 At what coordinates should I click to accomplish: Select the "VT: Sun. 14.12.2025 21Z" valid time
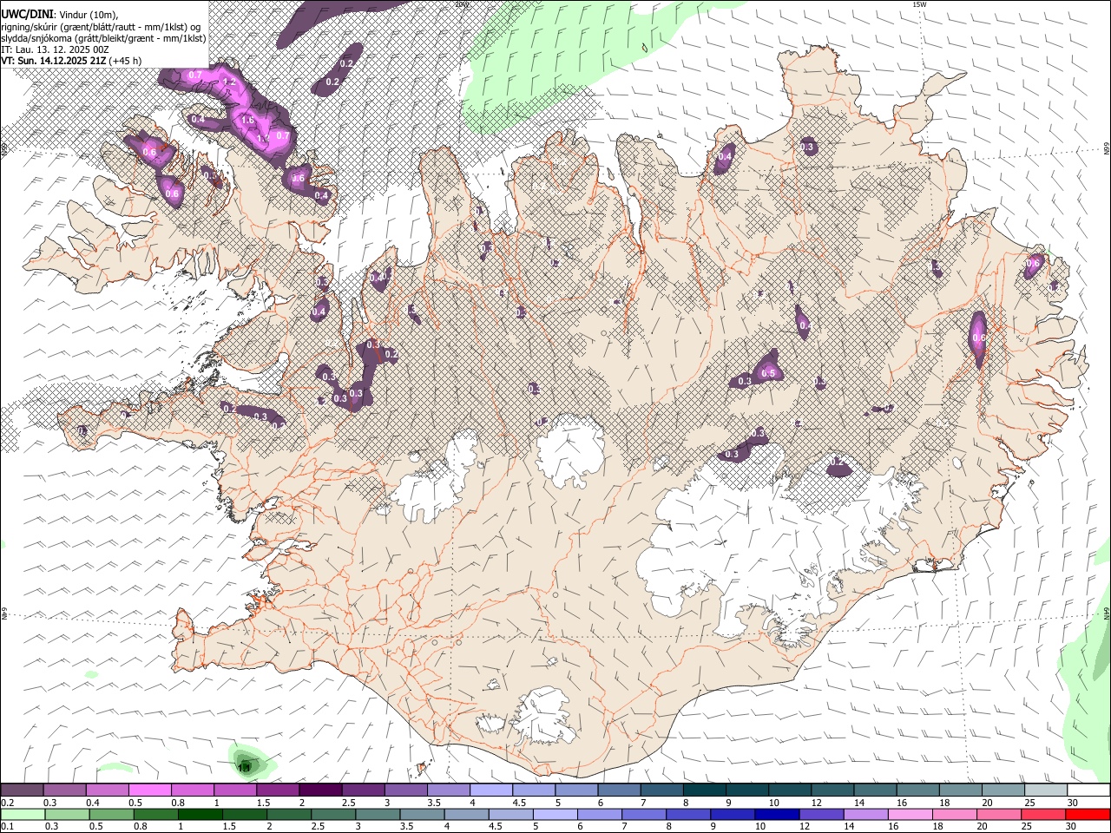[x=54, y=61]
